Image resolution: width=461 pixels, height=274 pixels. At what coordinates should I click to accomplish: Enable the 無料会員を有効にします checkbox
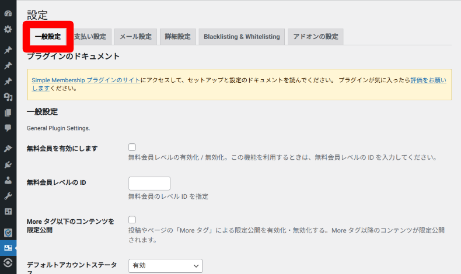click(132, 147)
